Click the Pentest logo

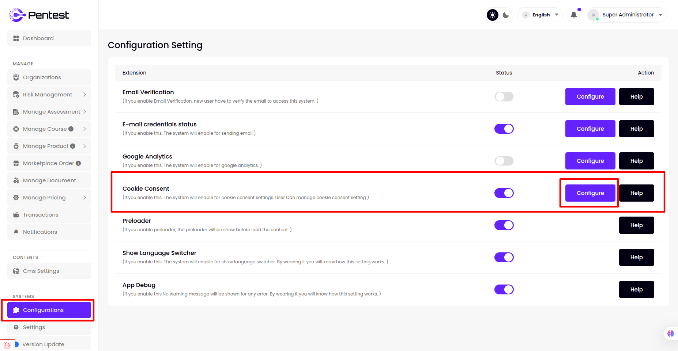[39, 15]
